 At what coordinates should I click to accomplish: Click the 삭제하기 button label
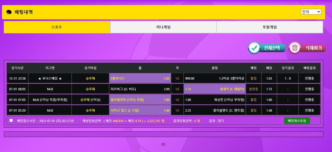point(313,48)
